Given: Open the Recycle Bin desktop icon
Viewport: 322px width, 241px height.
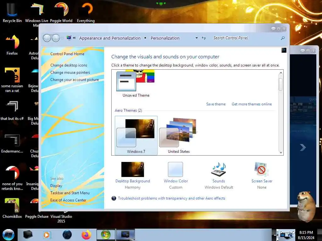Looking at the screenshot, I should click(x=12, y=12).
